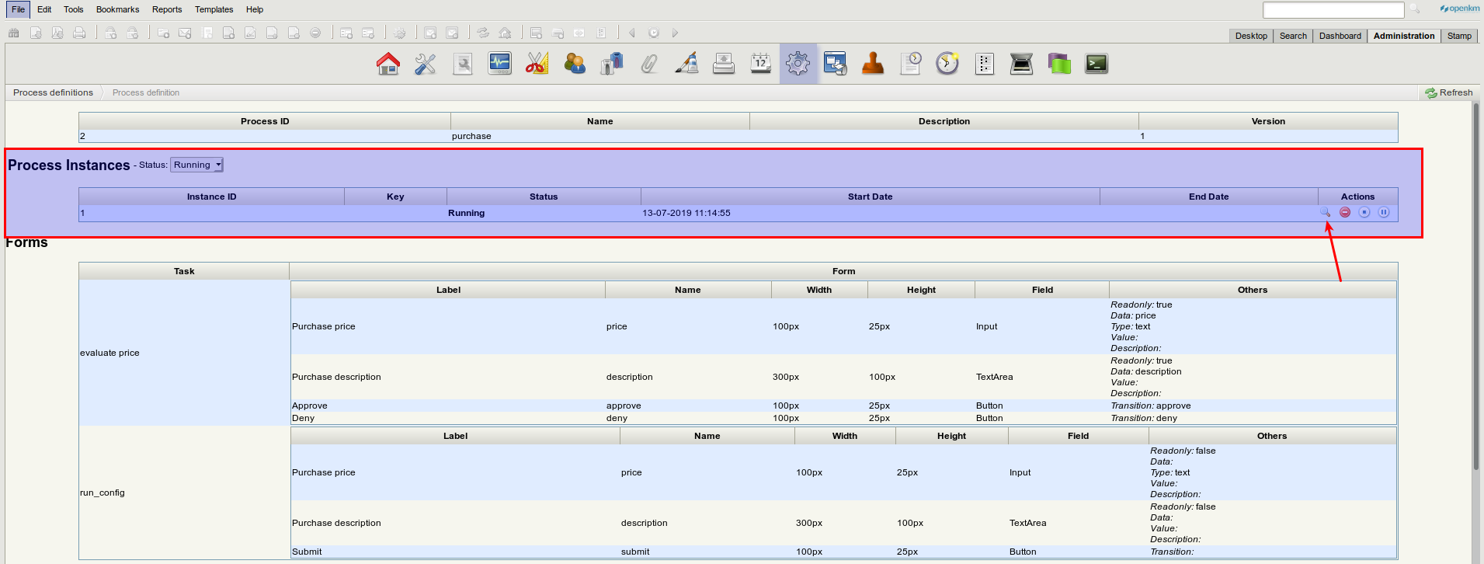Click the search input field at top
Image resolution: width=1484 pixels, height=564 pixels.
point(1333,10)
